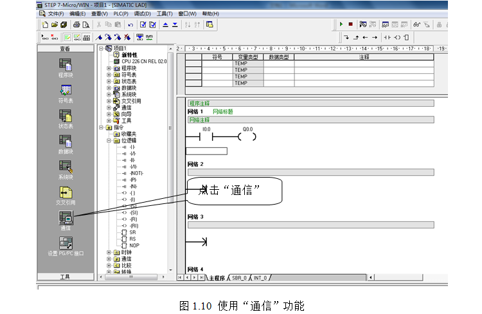The width and height of the screenshot is (482, 314).
Task: Open 交叉引用 in the 查看 sidebar
Action: (65, 196)
